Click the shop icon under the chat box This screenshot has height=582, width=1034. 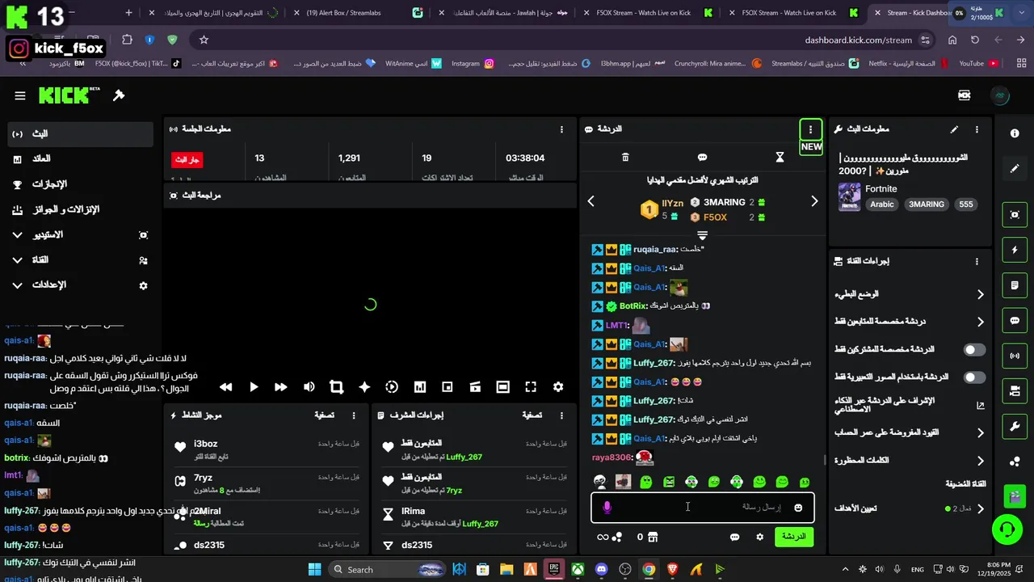tap(653, 537)
